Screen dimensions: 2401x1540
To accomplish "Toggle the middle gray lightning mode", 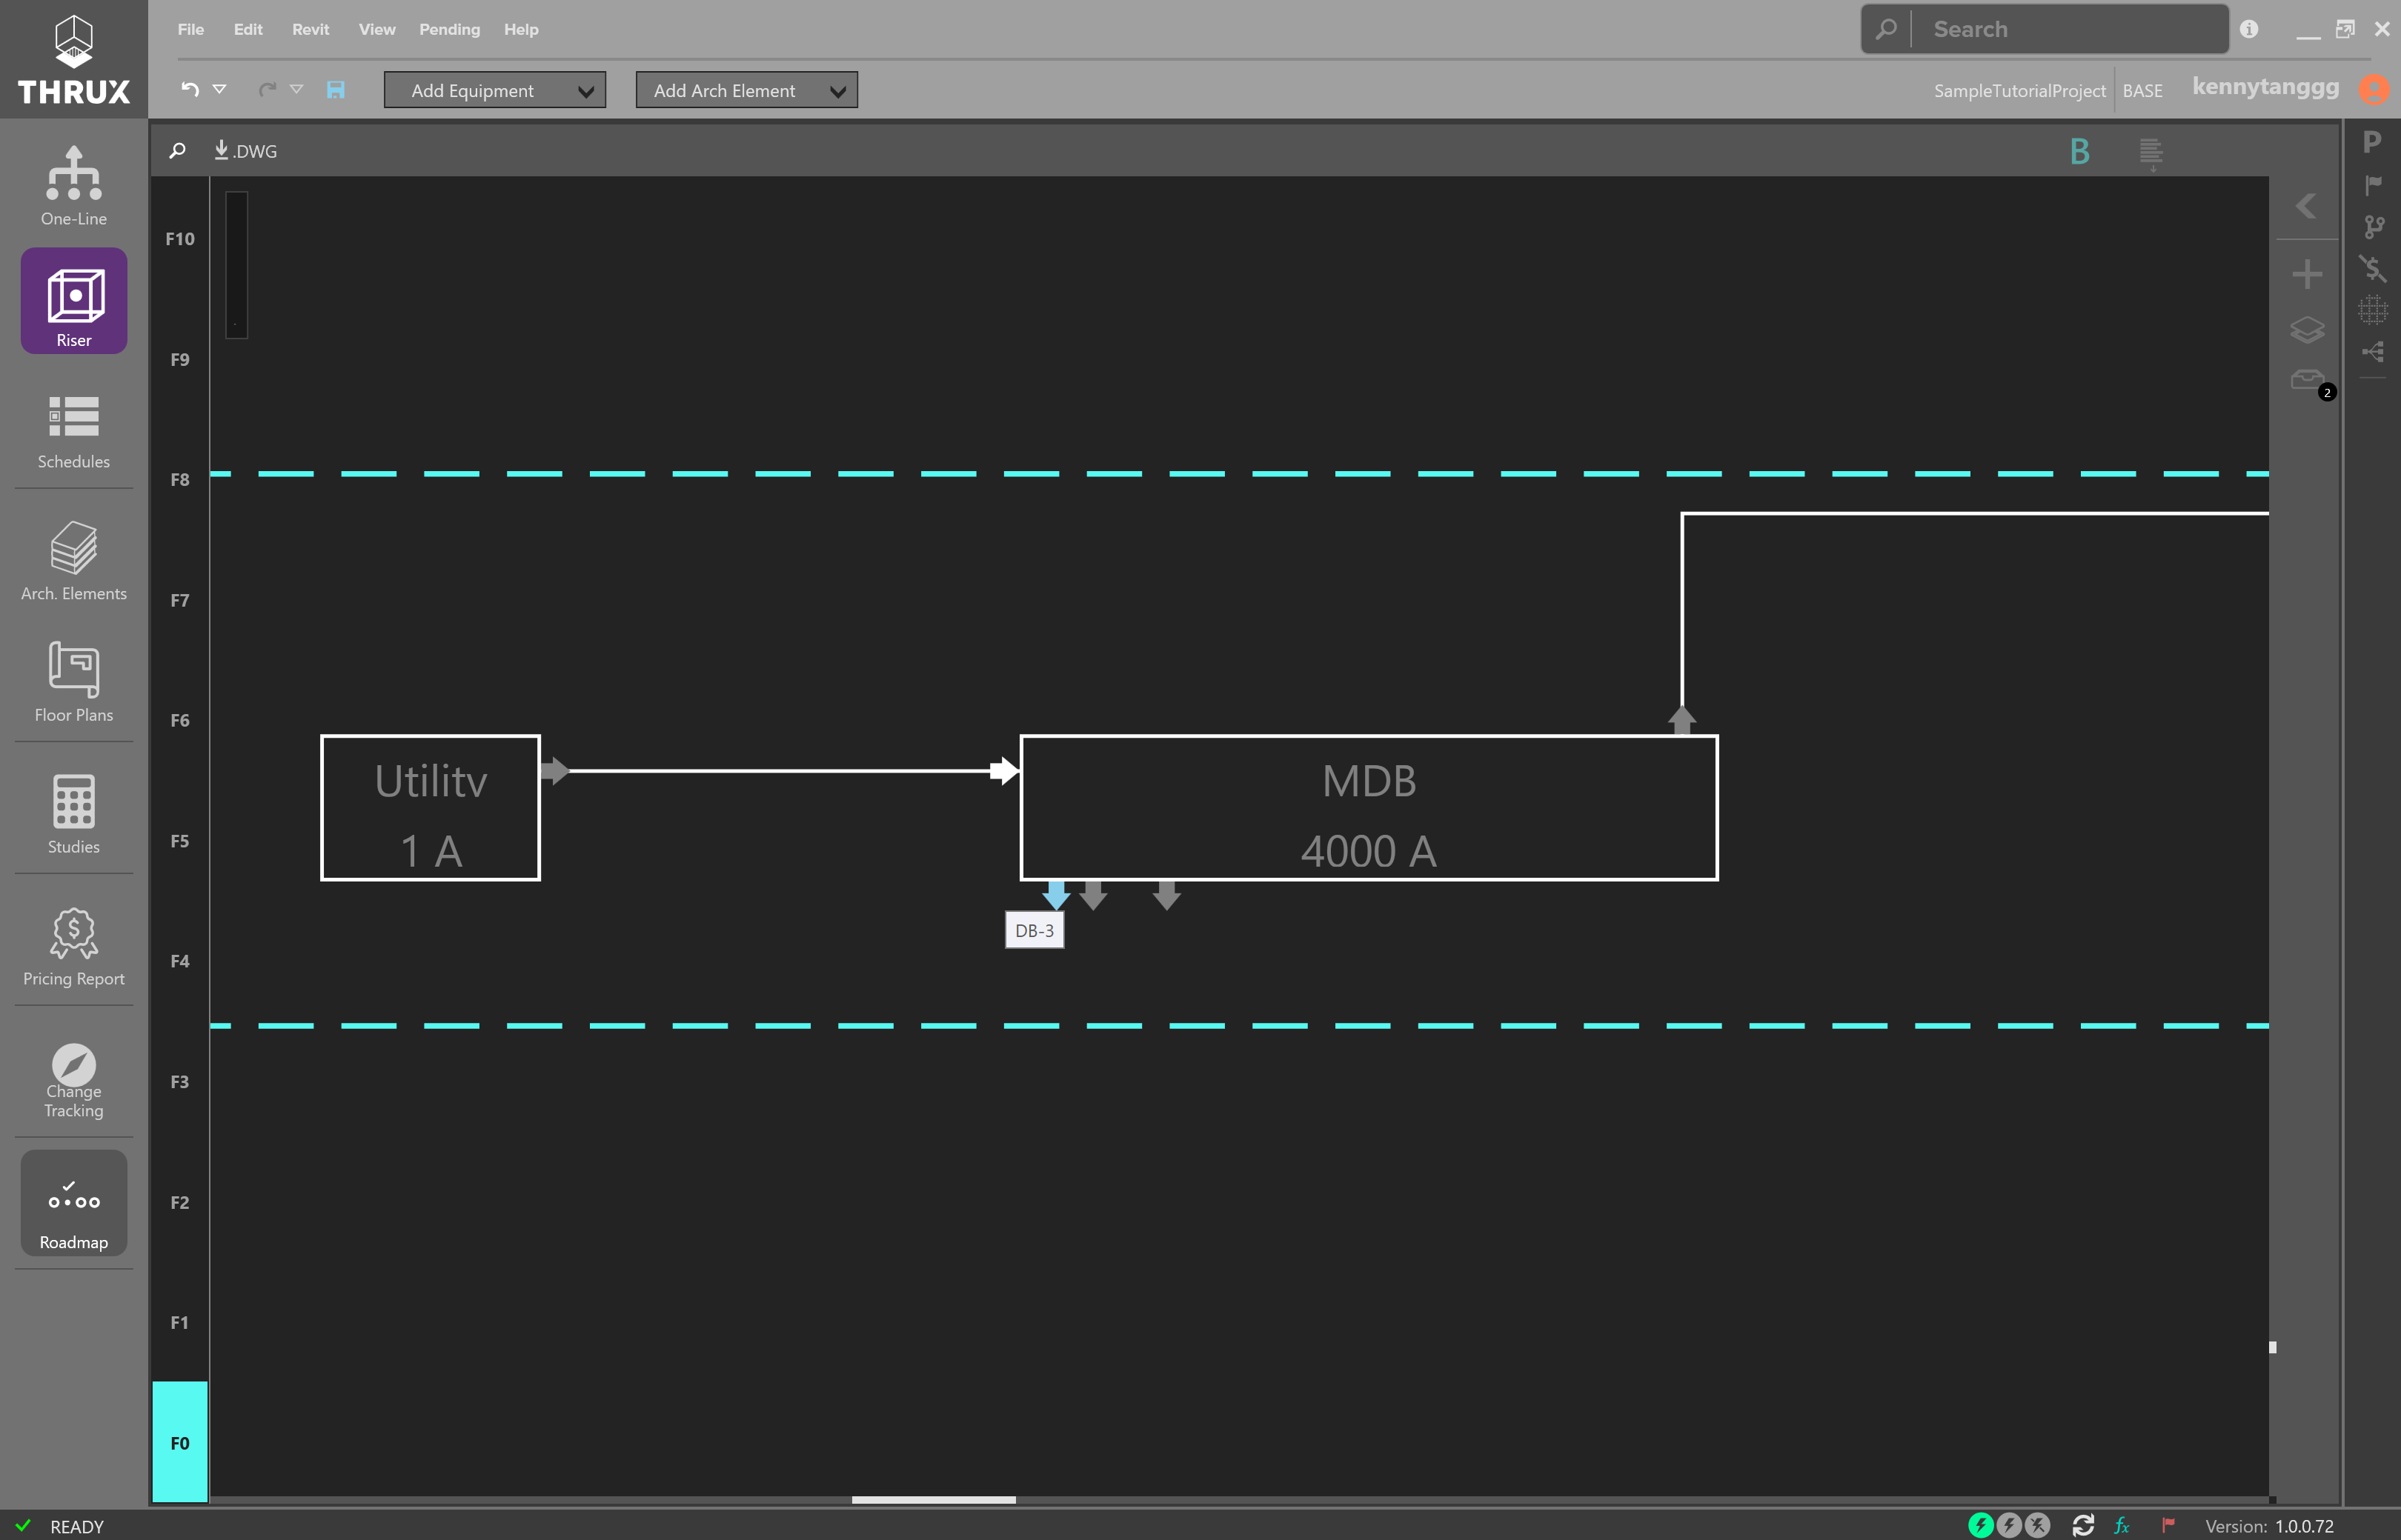I will pyautogui.click(x=2009, y=1525).
